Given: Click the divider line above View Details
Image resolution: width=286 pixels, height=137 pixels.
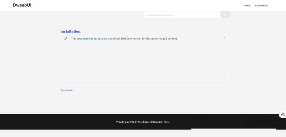Looking at the screenshot, I should pyautogui.click(x=143, y=82).
